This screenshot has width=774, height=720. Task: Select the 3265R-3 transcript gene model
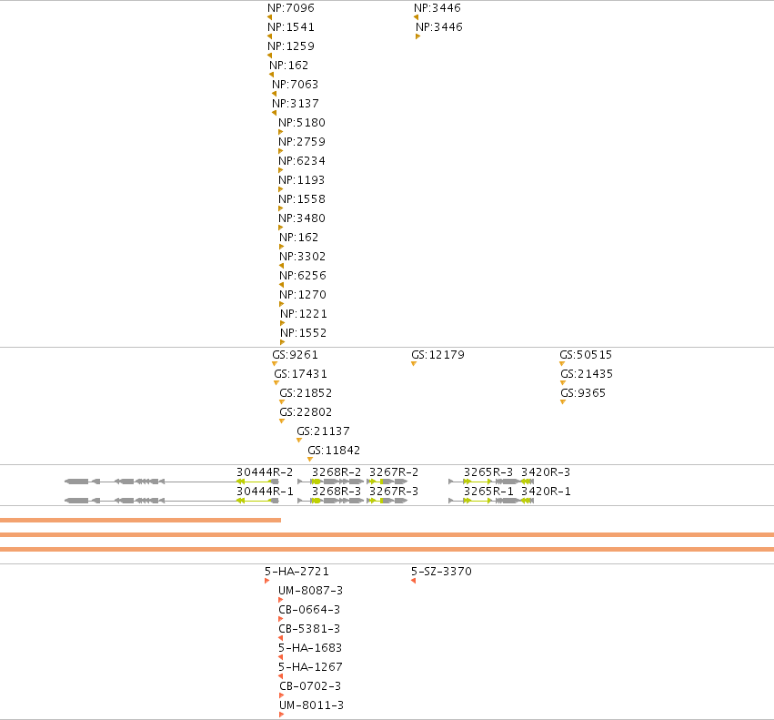coord(484,482)
